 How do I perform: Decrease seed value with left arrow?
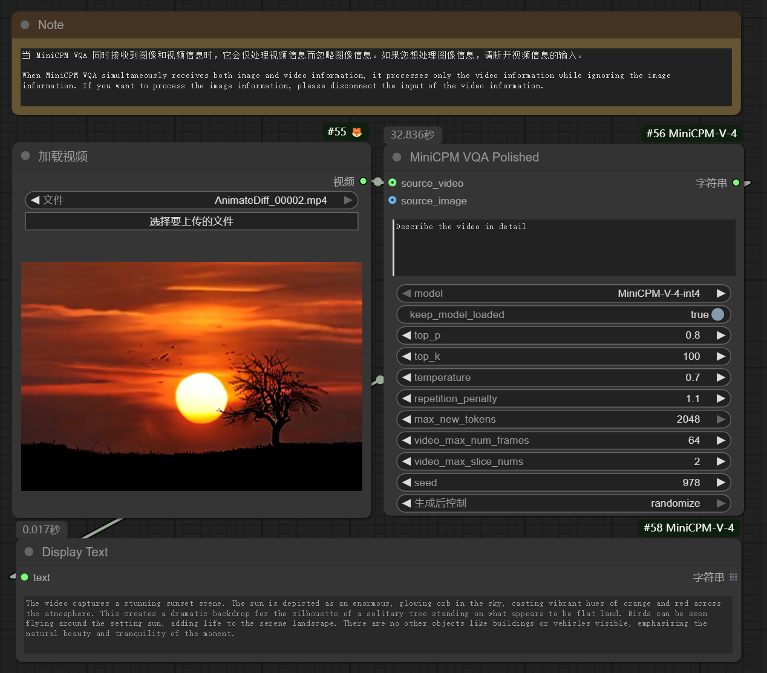406,483
